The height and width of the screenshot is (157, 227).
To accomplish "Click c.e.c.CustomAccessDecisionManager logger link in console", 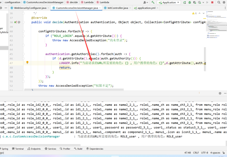I will (31, 137).
